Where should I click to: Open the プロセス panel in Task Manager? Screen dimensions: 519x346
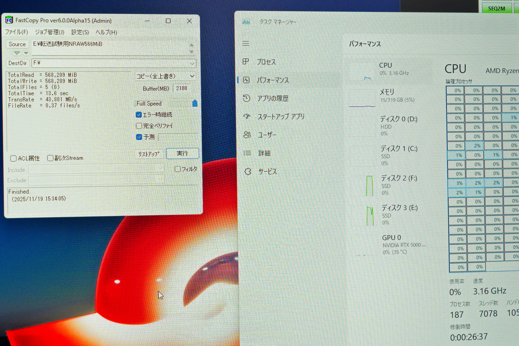[x=266, y=62]
